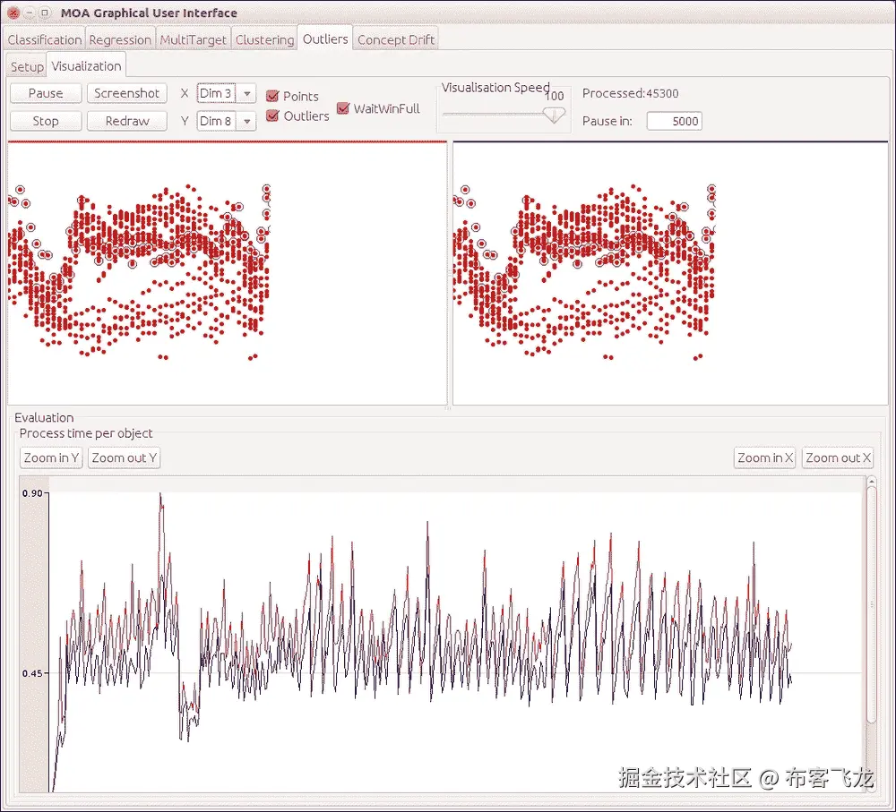Open the Classification tab
Viewport: 896px width, 812px height.
coord(45,39)
